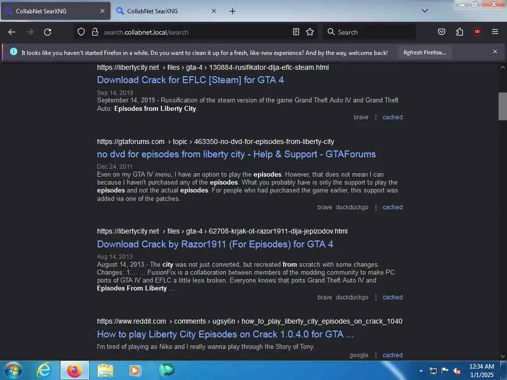Open the taskbar clock showing 12:34 AM
This screenshot has width=507, height=380.
[x=481, y=371]
